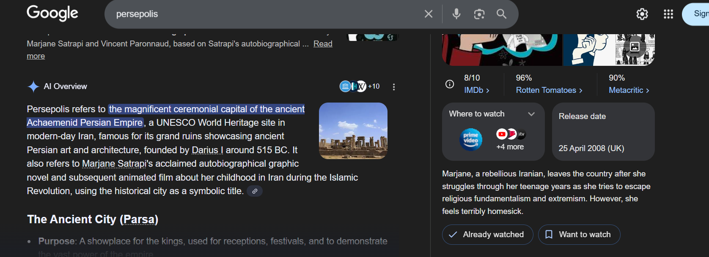Show ratings info icon
This screenshot has width=709, height=257.
point(450,84)
